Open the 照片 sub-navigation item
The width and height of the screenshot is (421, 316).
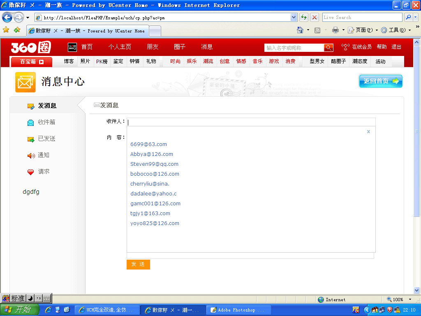coord(85,62)
